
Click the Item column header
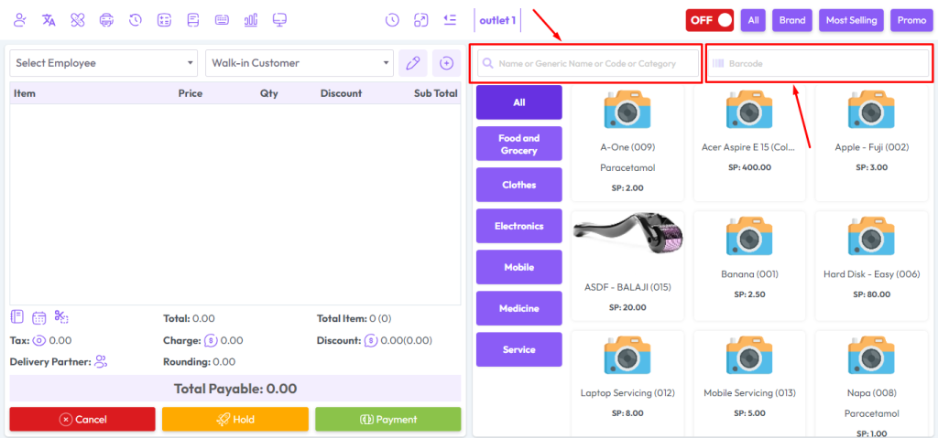tap(25, 93)
